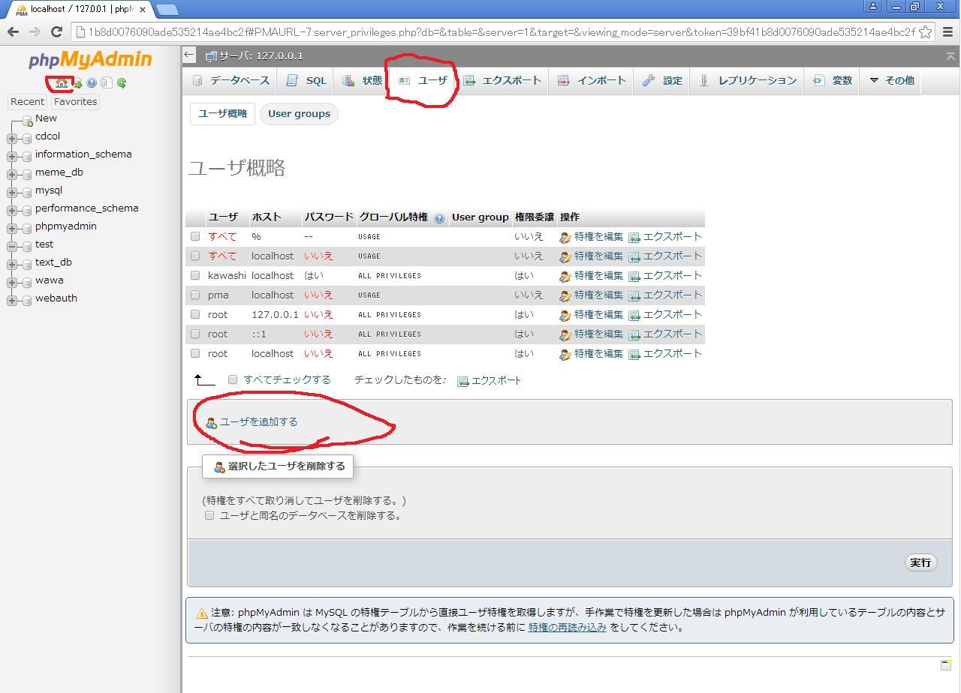
Task: Click 特権を編集 link for root localhost
Action: pos(598,353)
